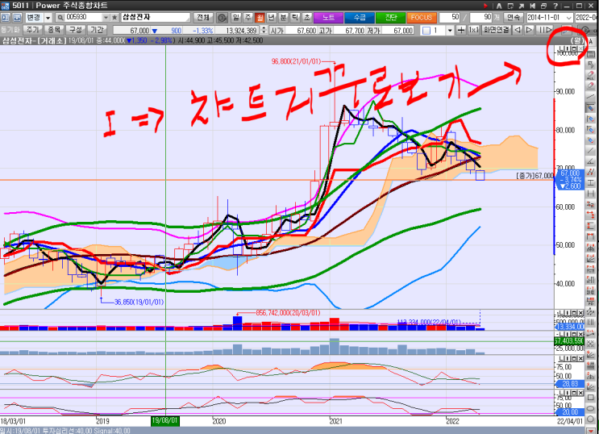Select the I-beam measurement tool
This screenshot has height=434, width=599.
tap(591, 183)
